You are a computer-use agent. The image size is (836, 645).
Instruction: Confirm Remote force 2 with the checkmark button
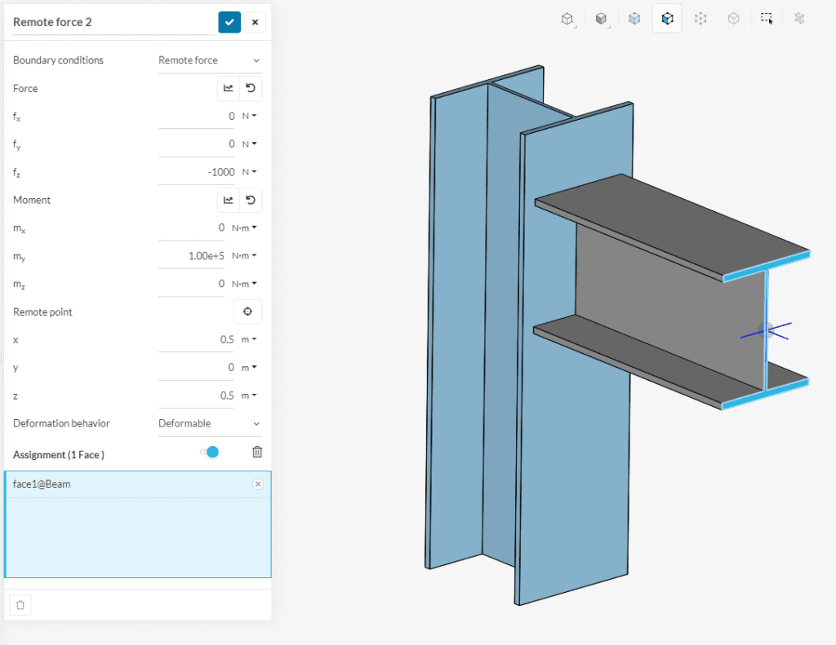click(229, 22)
